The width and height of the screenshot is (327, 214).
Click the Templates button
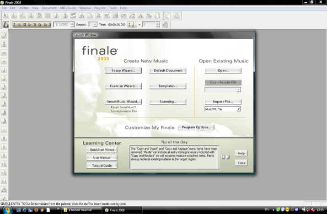[x=168, y=86]
